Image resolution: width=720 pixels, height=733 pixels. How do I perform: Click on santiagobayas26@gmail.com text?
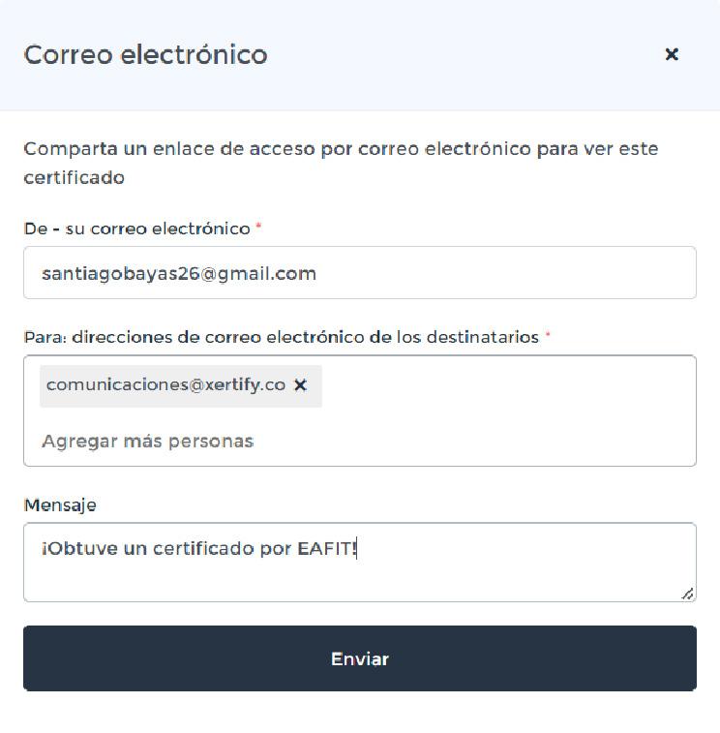point(179,273)
